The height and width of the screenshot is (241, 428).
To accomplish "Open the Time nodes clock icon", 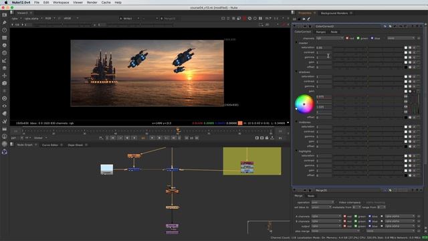I will coord(5,30).
